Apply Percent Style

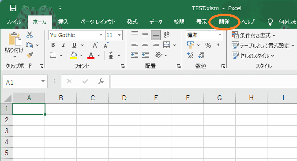(208, 45)
